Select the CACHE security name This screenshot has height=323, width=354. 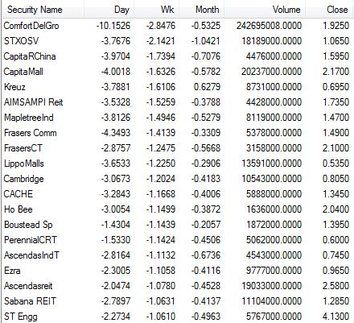(19, 194)
